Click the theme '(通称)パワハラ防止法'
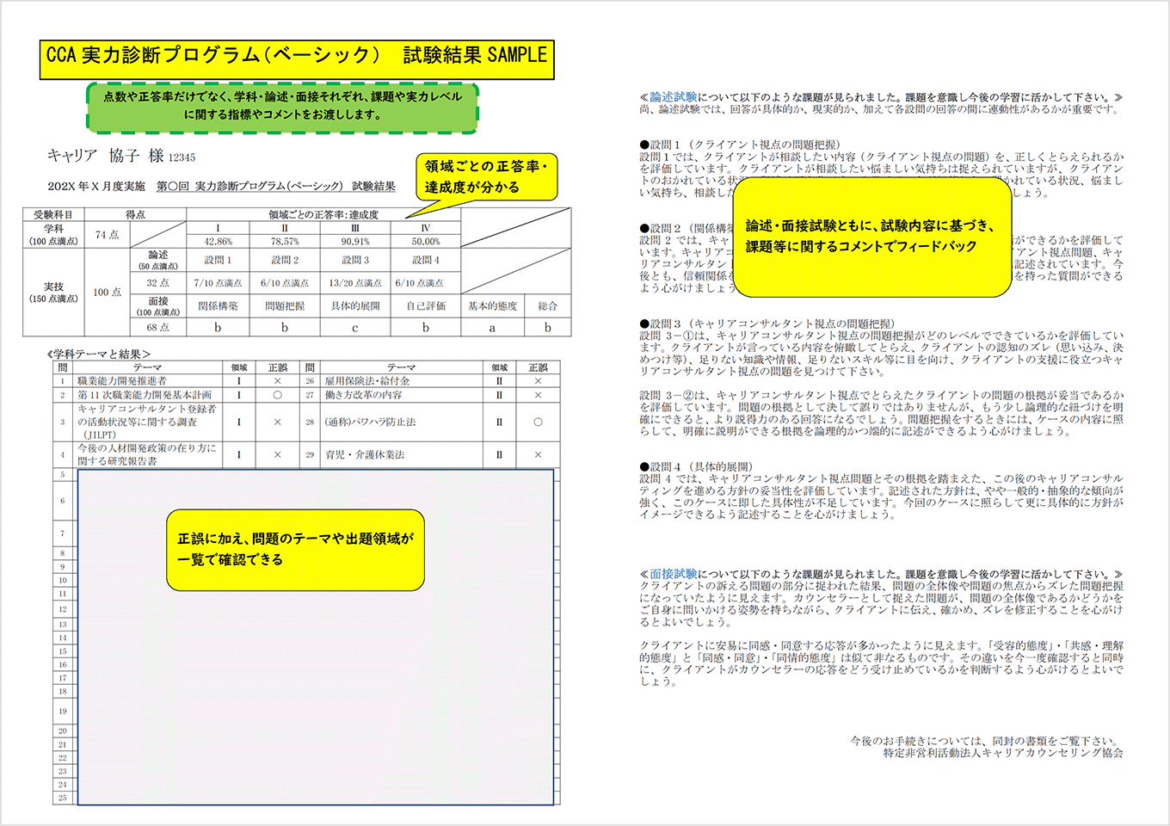This screenshot has width=1170, height=826. 371,422
